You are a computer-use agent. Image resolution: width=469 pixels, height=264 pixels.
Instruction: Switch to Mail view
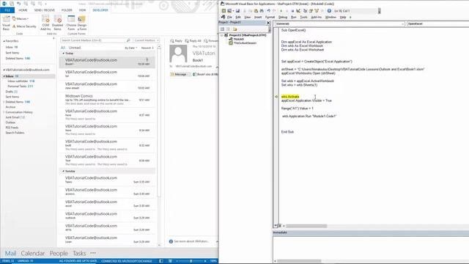click(x=10, y=253)
